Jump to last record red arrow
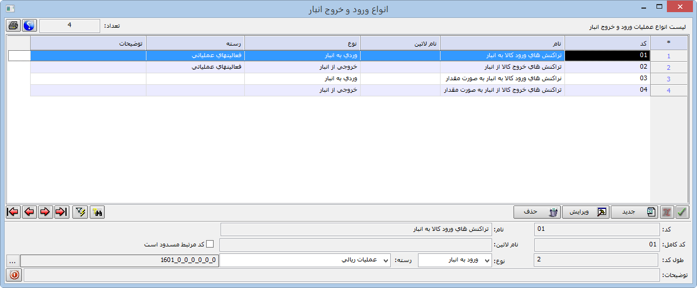697x288 pixels. [x=61, y=212]
